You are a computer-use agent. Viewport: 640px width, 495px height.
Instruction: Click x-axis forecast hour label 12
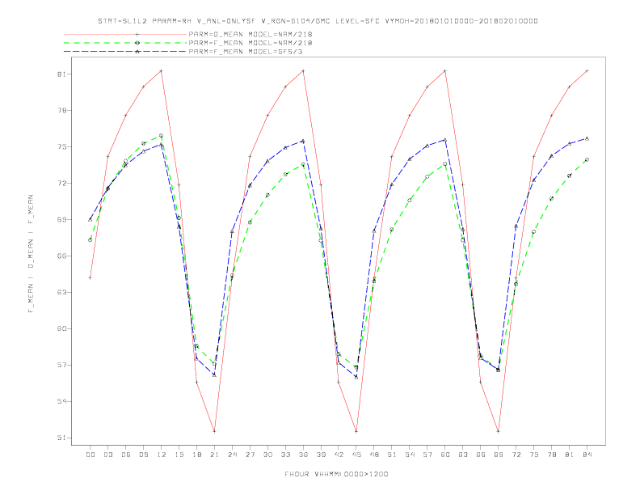(x=162, y=455)
